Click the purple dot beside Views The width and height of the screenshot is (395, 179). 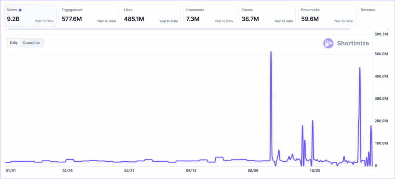20,10
